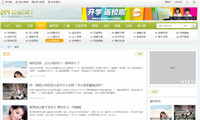The height and width of the screenshot is (120, 200).
Task: Open the 排行榜 navigation tab
Action: pos(141,26)
